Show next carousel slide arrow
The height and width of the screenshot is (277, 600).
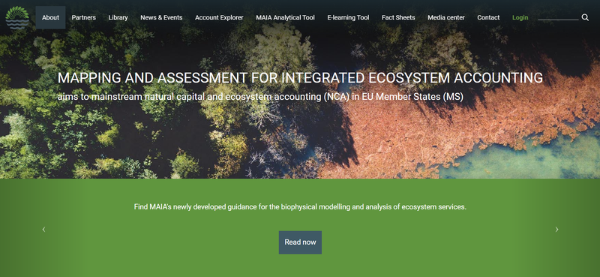click(x=556, y=229)
